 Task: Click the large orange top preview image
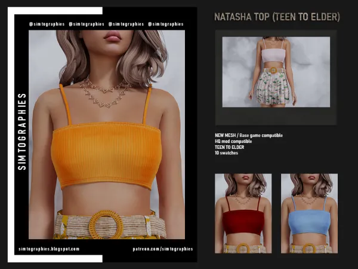[107, 134]
